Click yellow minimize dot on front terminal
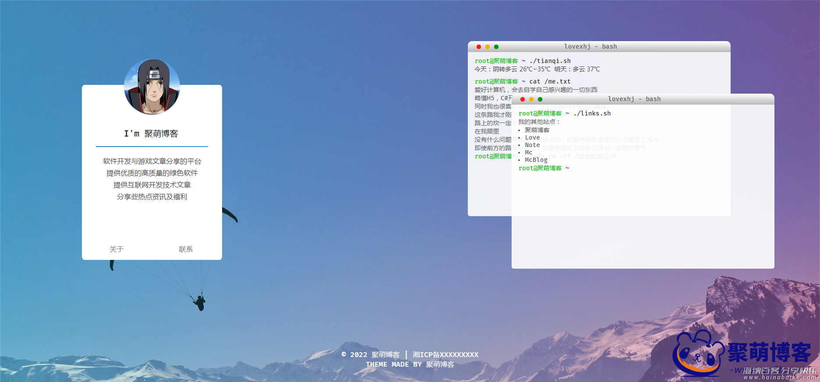 tap(531, 99)
